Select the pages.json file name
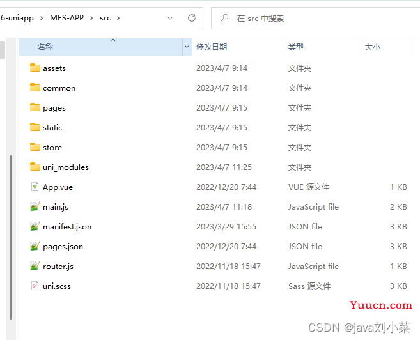 [x=63, y=247]
